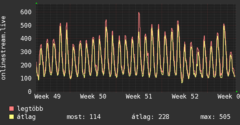The width and height of the screenshot is (240, 125).
Task: Click the Week 51 axis label
Action: [x=139, y=96]
